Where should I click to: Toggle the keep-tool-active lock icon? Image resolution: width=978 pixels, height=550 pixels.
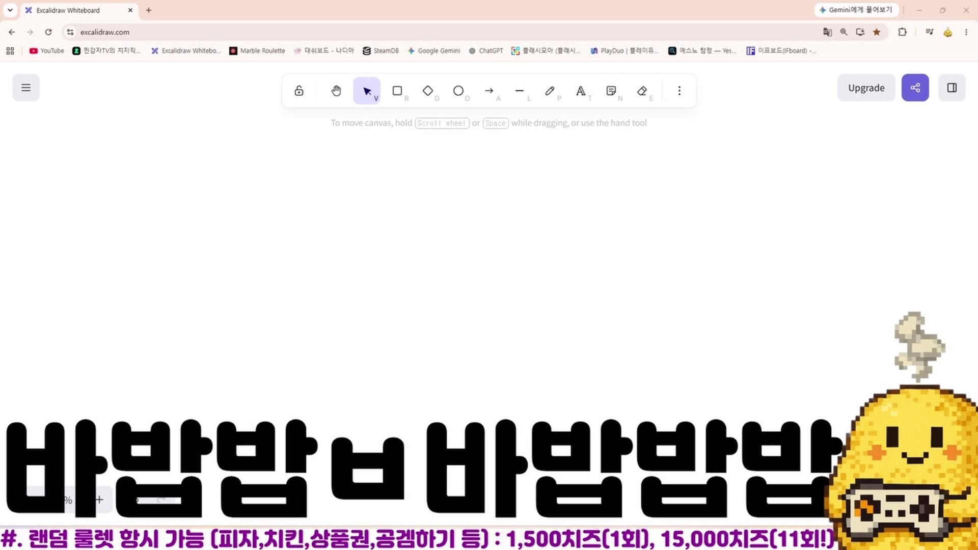coord(299,91)
